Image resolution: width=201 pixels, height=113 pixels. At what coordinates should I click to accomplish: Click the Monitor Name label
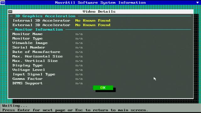[27, 34]
